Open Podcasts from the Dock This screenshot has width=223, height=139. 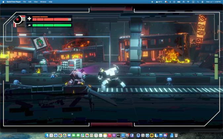[114, 135]
